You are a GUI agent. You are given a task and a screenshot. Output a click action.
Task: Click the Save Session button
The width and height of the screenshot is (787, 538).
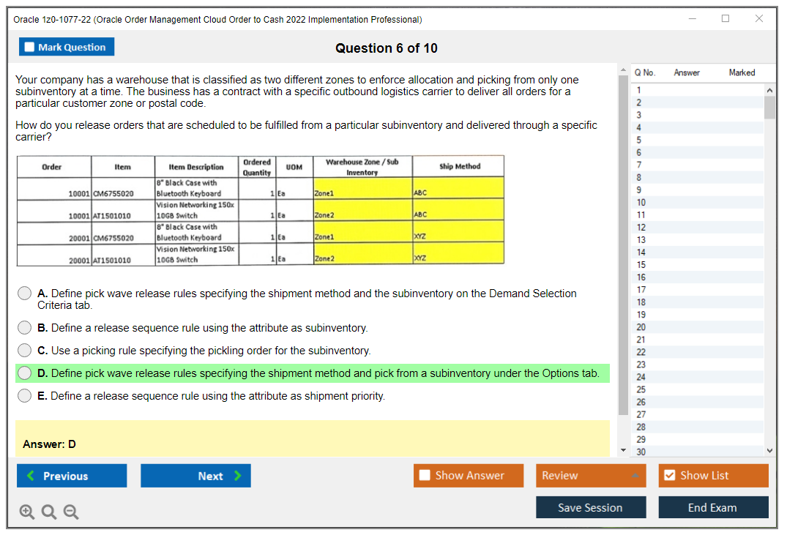591,507
